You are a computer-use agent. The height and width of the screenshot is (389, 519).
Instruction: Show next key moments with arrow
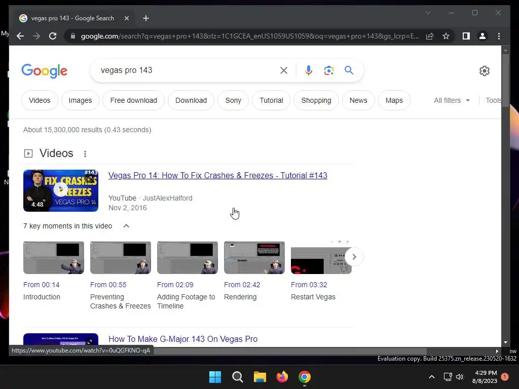354,257
